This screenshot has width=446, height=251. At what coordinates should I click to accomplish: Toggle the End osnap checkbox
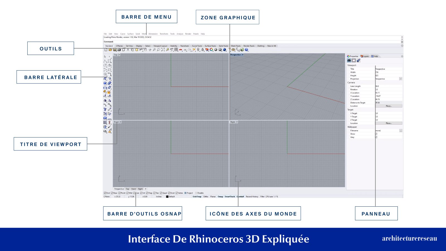pos(105,193)
